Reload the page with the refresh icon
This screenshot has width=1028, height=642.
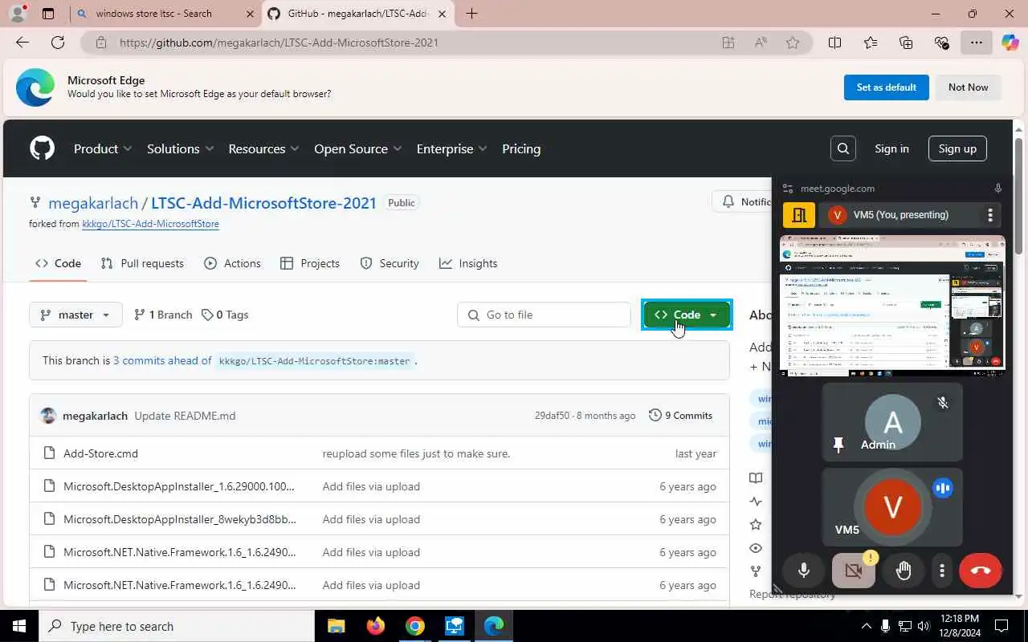click(58, 43)
